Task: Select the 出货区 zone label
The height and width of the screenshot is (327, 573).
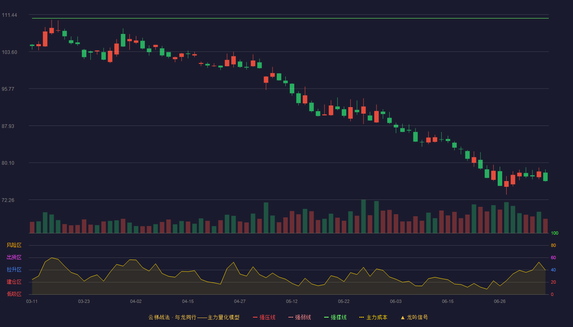Action: tap(14, 258)
